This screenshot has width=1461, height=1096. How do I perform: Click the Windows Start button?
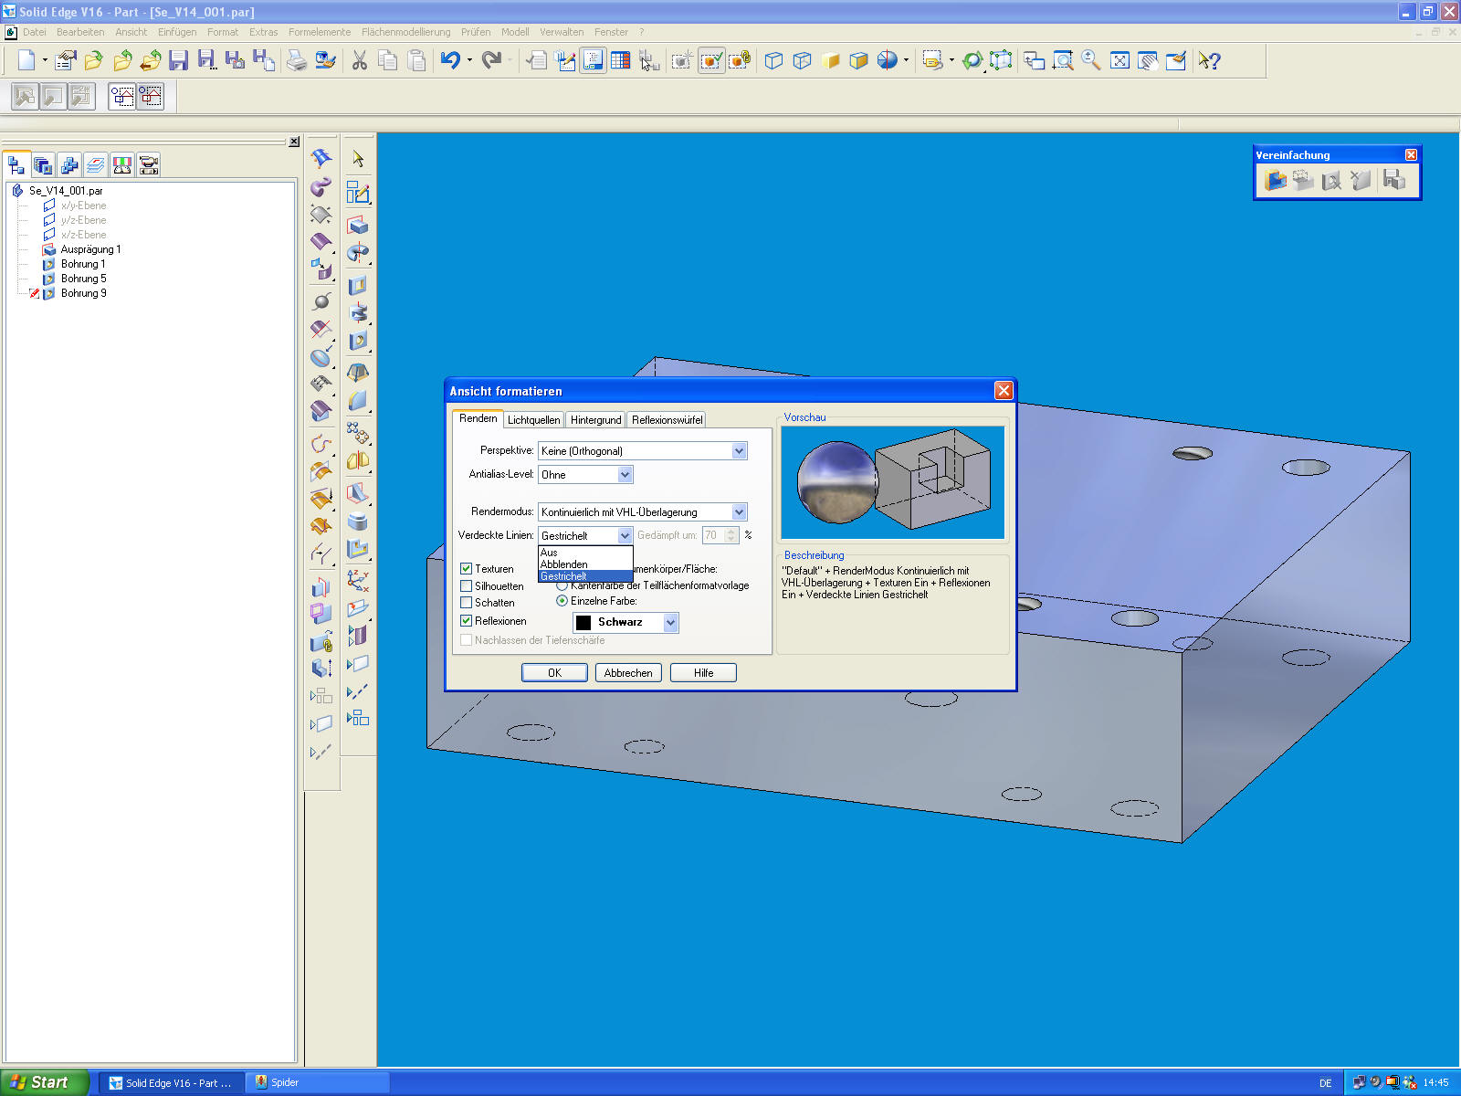coord(43,1082)
